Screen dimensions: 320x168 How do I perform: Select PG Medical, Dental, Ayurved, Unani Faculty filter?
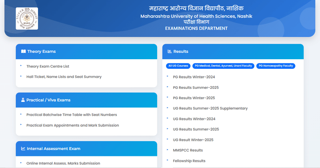(x=223, y=66)
